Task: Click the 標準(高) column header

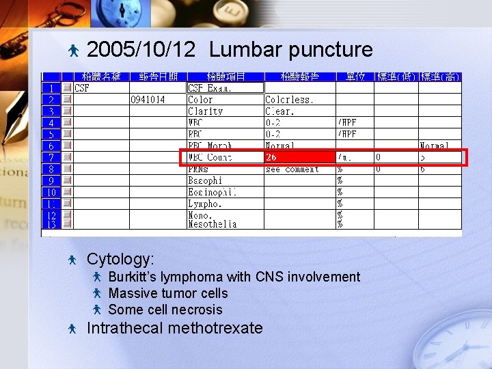Action: pos(440,77)
